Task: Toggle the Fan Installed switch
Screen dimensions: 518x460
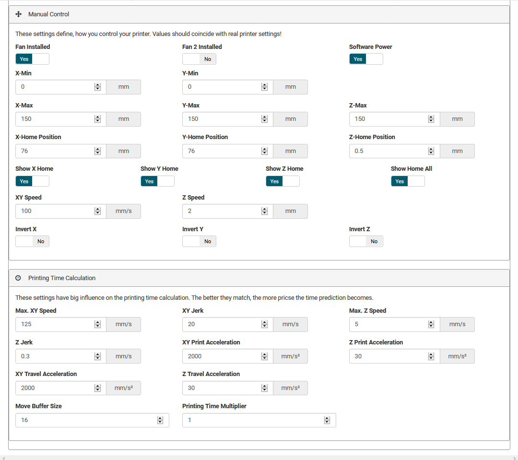Action: coord(33,59)
